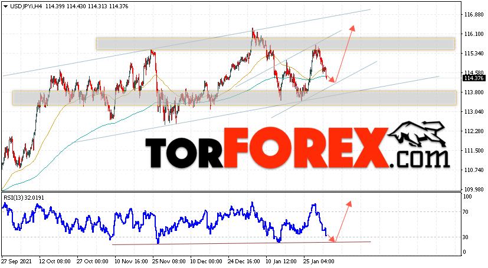This screenshot has height=268, width=488.
Task: Select the USDJPYi,H4 symbol title
Action: pyautogui.click(x=27, y=6)
